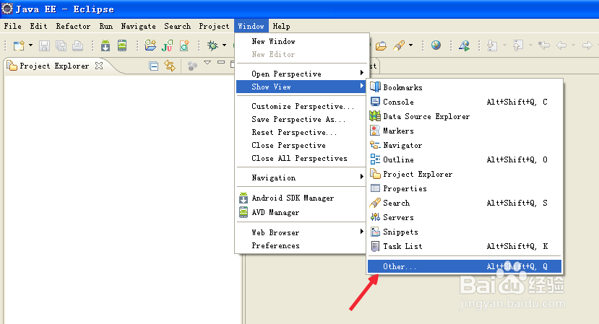Toggle Link with Editor in Project Explorer
The width and height of the screenshot is (599, 324).
[170, 66]
